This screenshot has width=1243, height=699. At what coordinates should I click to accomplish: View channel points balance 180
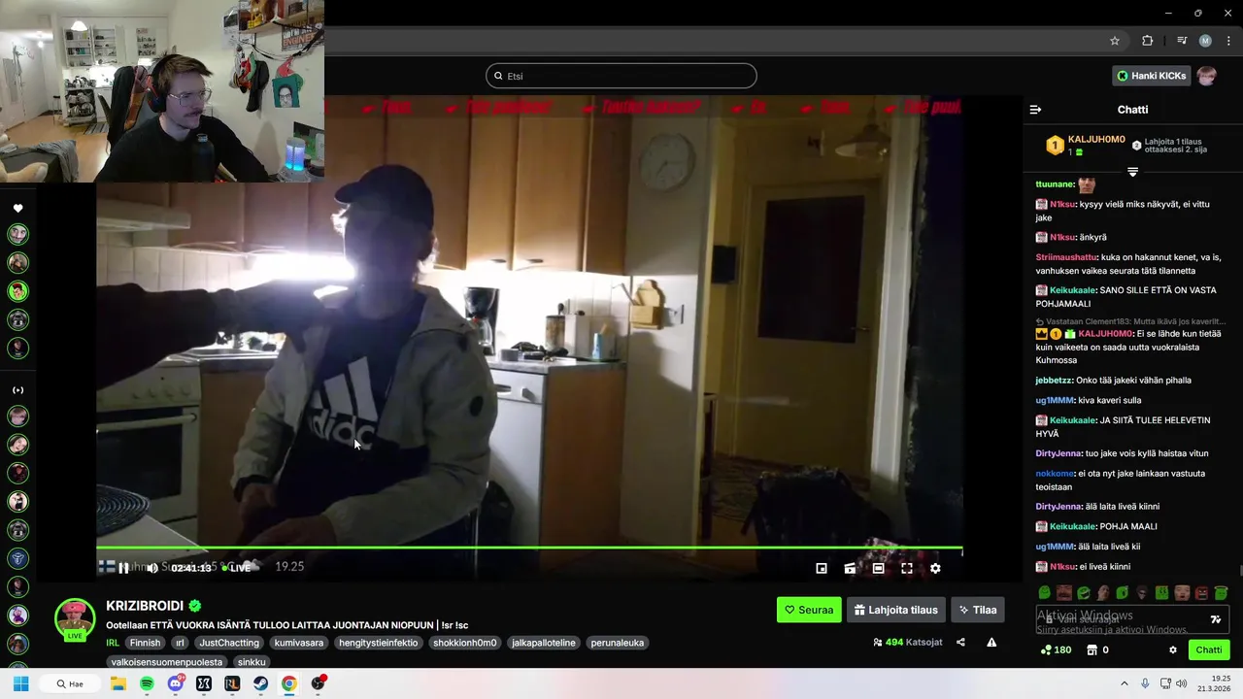click(x=1056, y=650)
